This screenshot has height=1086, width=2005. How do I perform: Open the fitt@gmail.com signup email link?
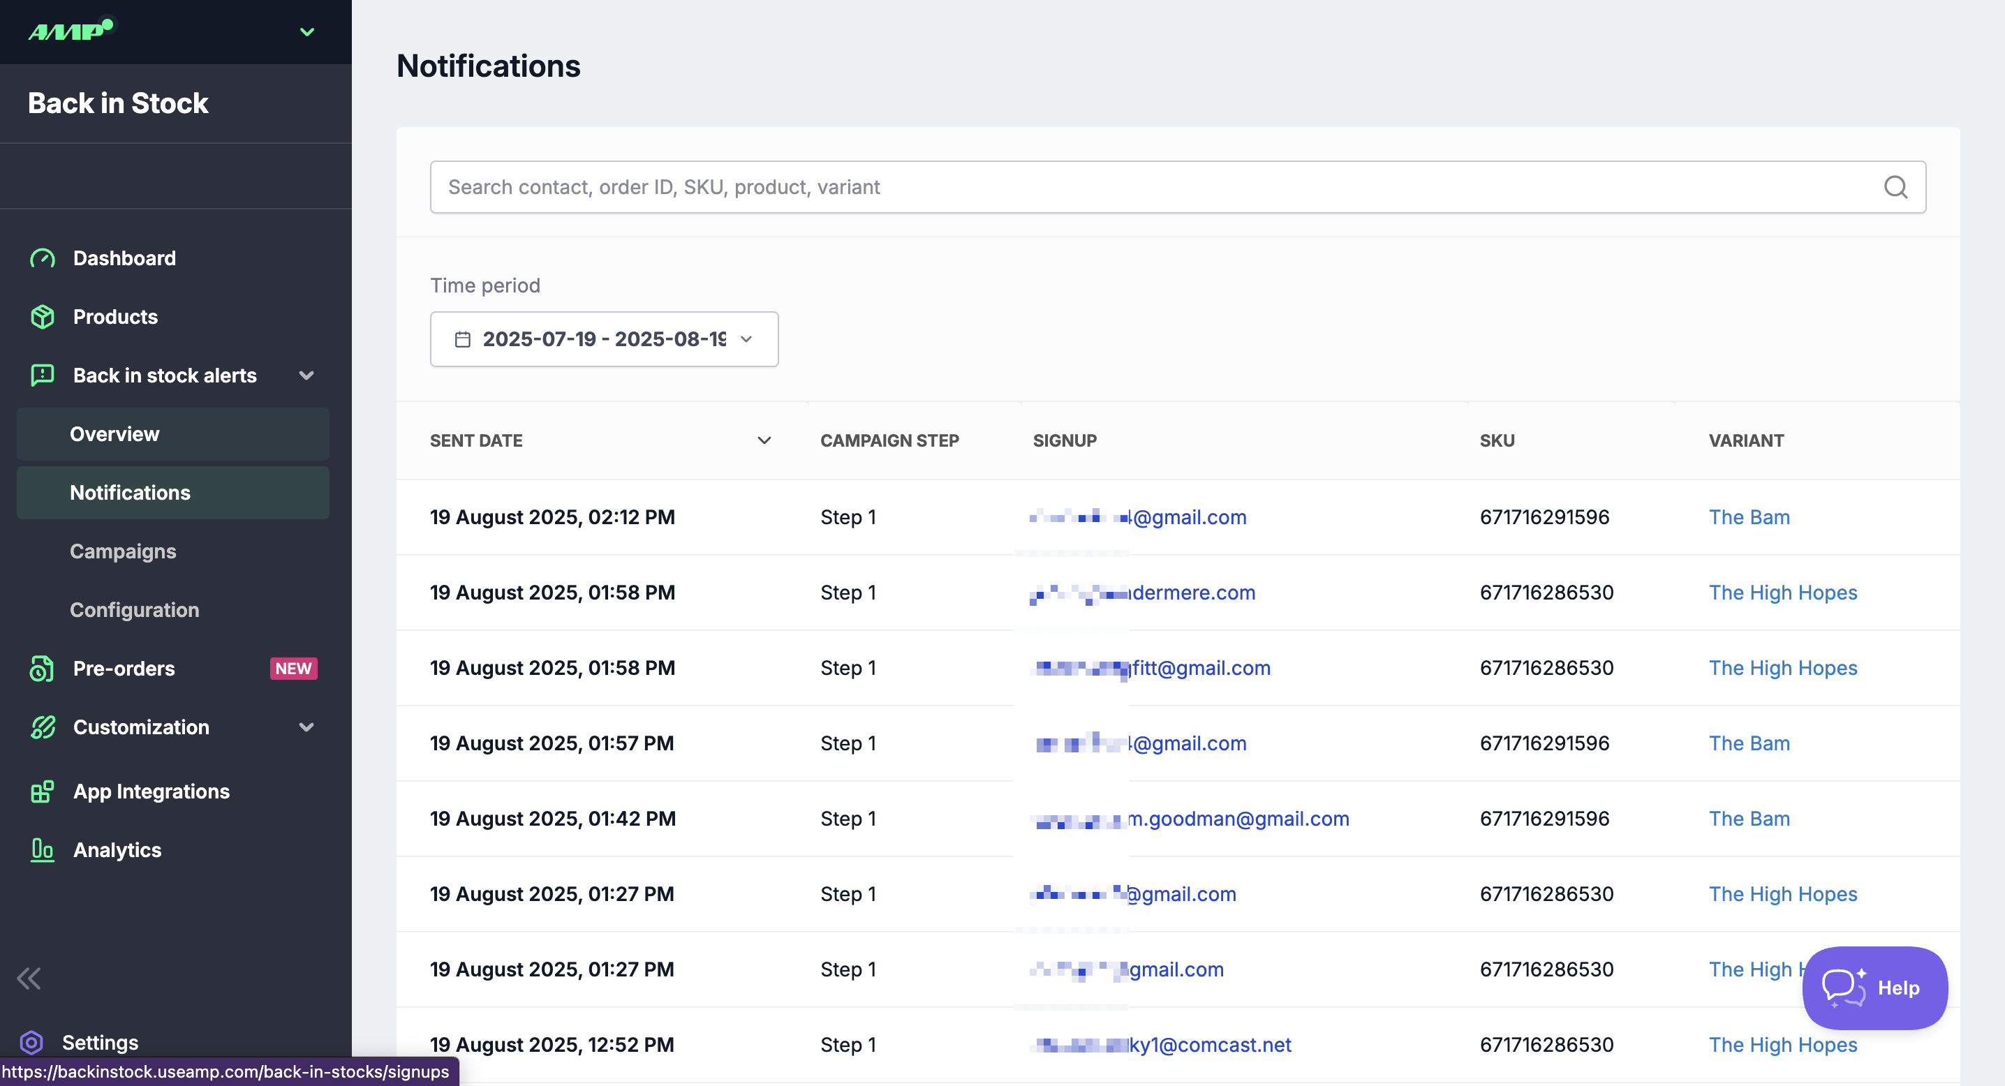1151,668
